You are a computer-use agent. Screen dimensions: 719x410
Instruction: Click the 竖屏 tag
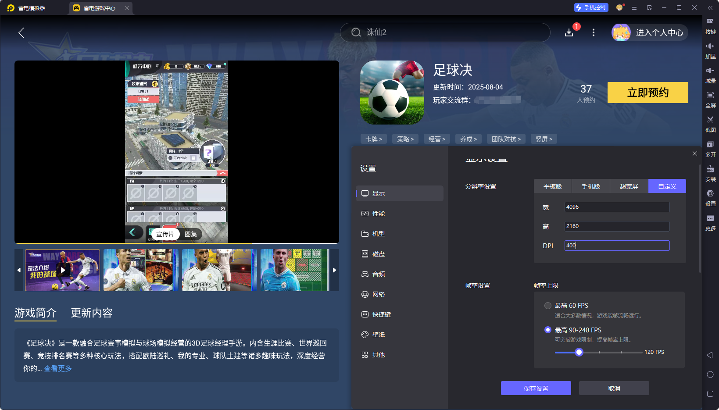click(544, 139)
